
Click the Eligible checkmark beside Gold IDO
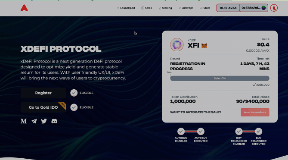pyautogui.click(x=74, y=107)
